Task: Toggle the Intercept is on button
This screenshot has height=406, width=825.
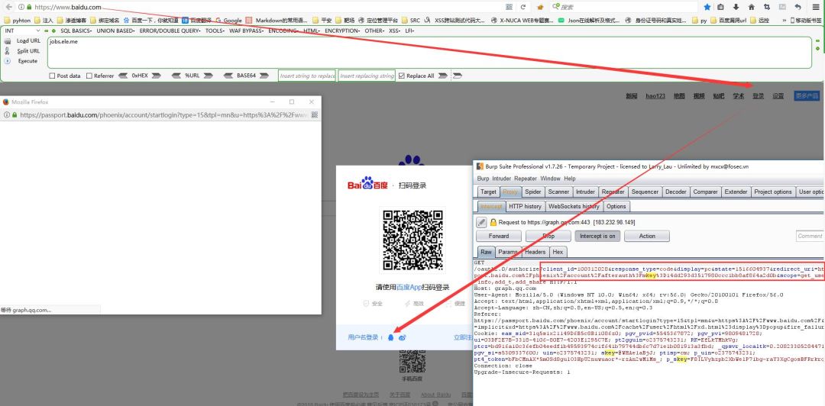Action: pos(597,236)
